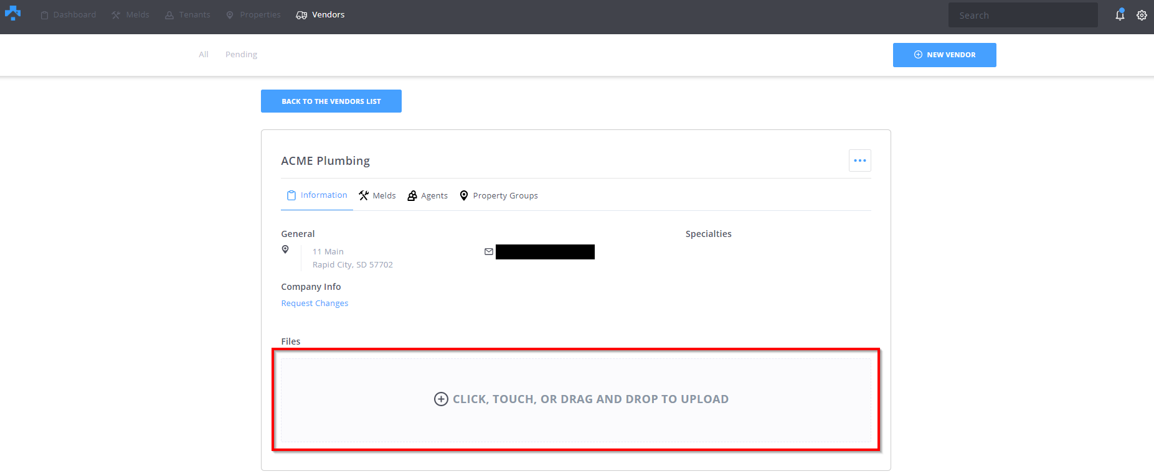
Task: Click 'Rapid City, SD 57702' text
Action: point(352,265)
